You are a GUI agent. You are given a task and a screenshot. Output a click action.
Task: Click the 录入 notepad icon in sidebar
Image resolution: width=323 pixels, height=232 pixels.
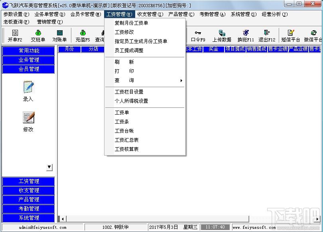point(28,87)
